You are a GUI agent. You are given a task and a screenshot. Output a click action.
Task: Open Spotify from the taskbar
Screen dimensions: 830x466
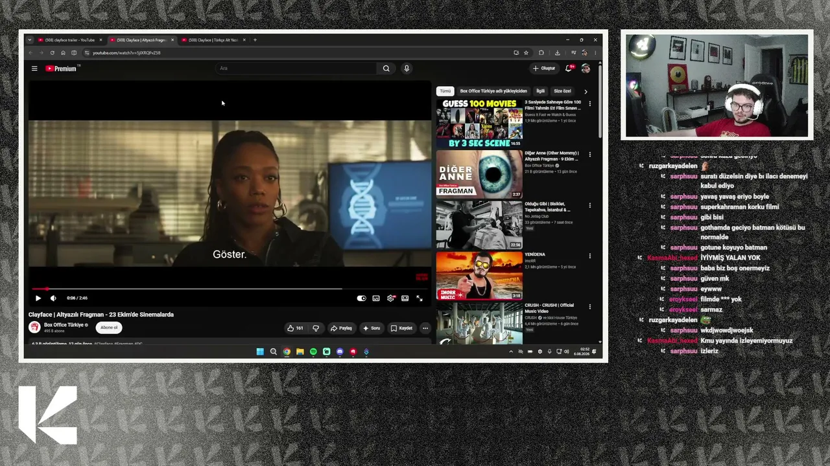[313, 352]
